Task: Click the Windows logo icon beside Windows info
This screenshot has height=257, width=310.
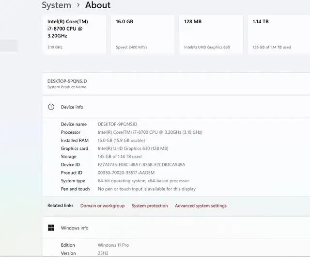Action: coord(51,228)
